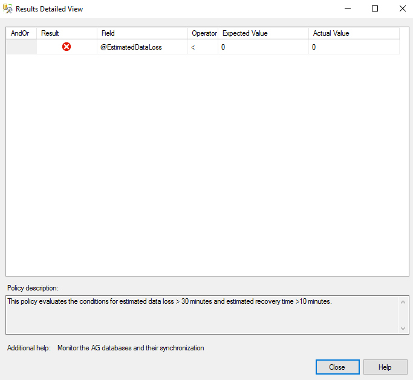Click the policy description scroll down arrow
Screen dimensions: 413x380
[x=403, y=329]
